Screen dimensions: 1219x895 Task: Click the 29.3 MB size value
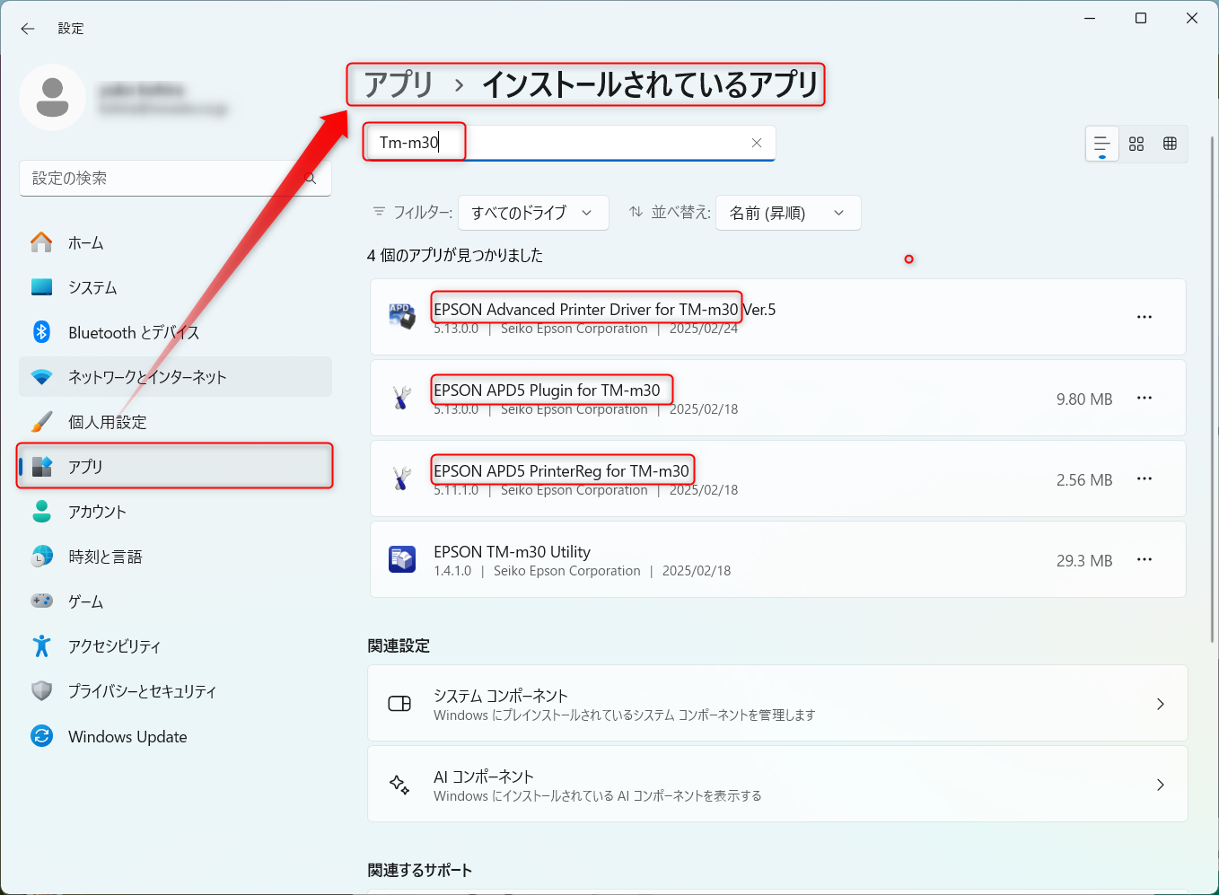point(1084,561)
